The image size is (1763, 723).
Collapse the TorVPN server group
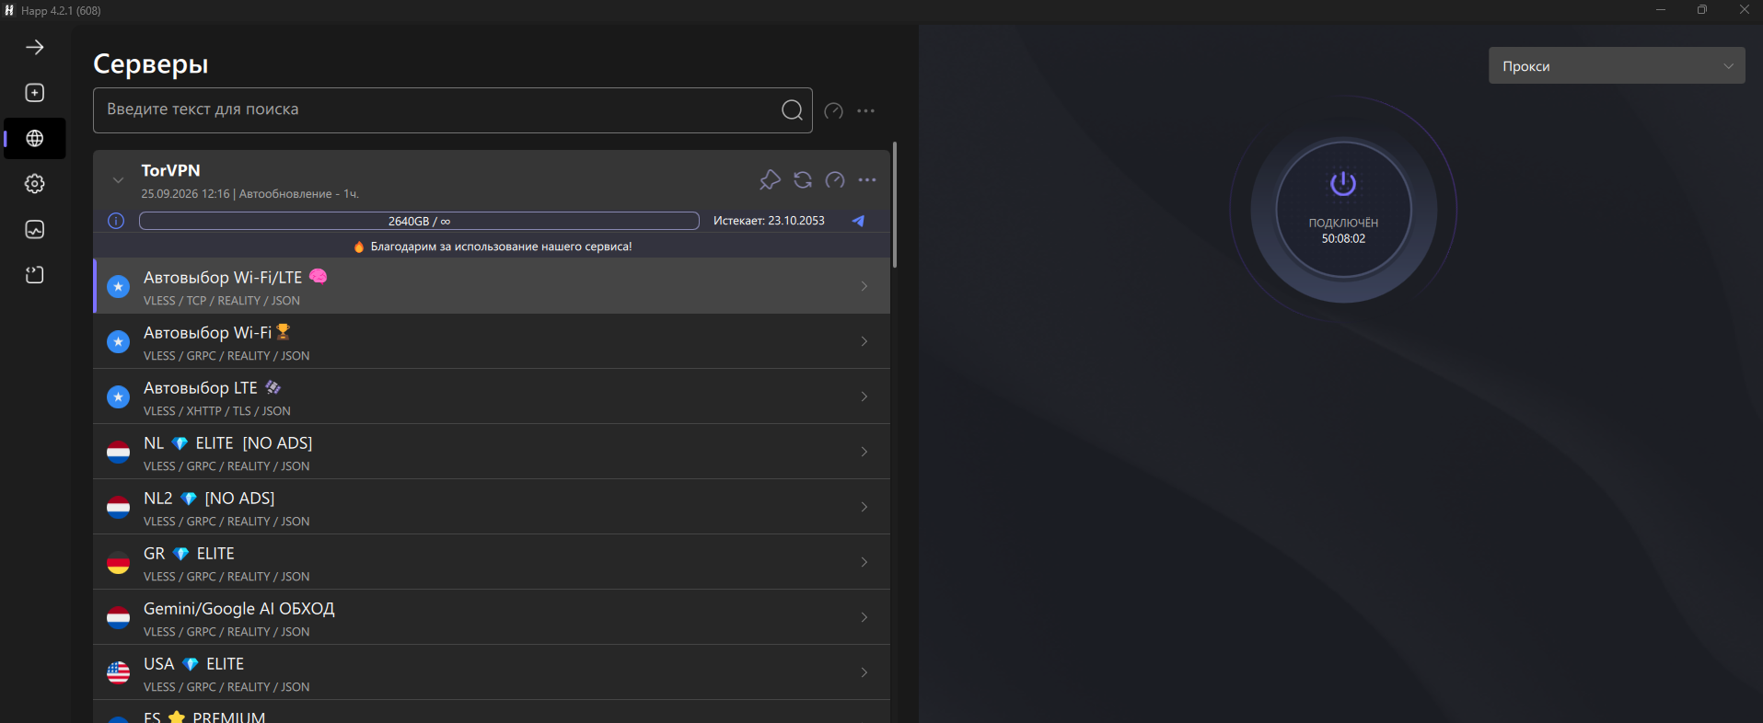(118, 180)
